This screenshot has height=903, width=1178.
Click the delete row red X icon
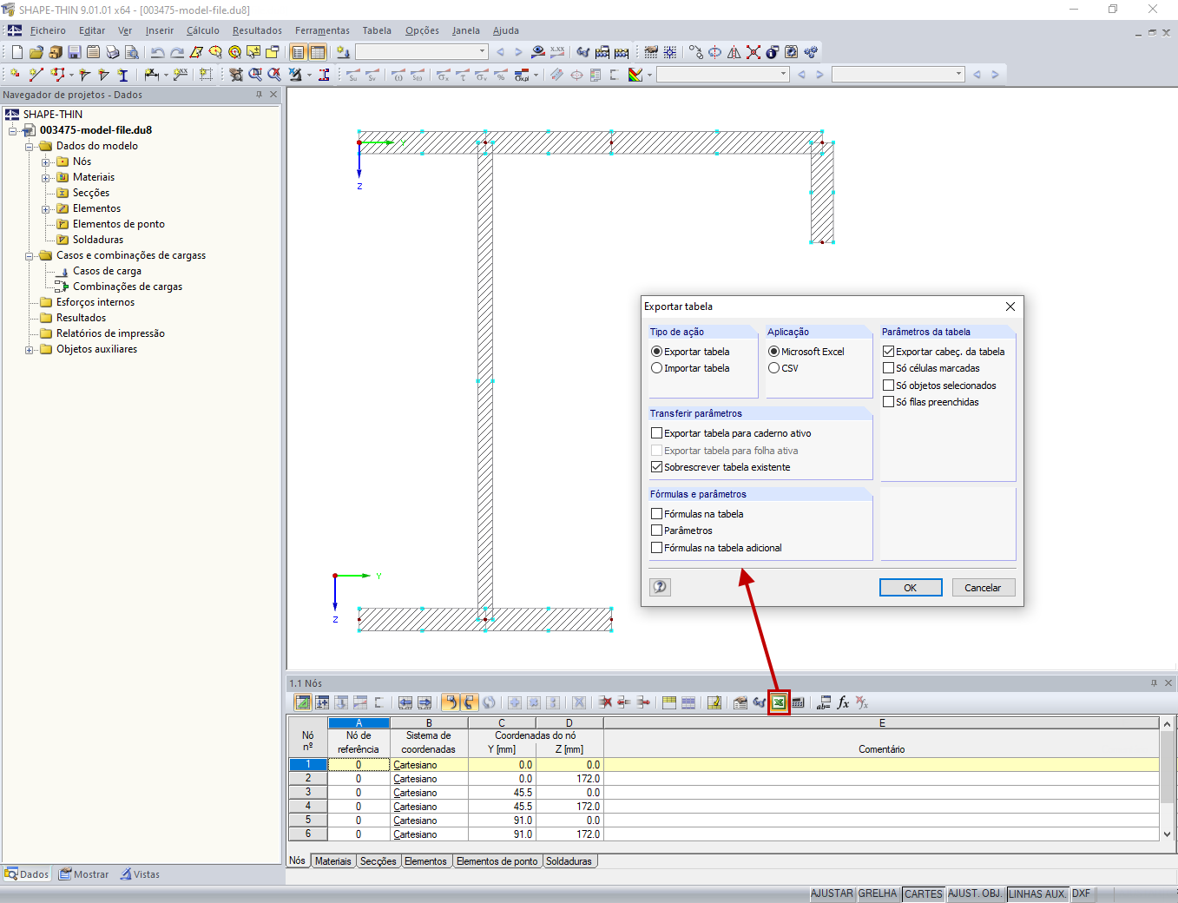[605, 702]
